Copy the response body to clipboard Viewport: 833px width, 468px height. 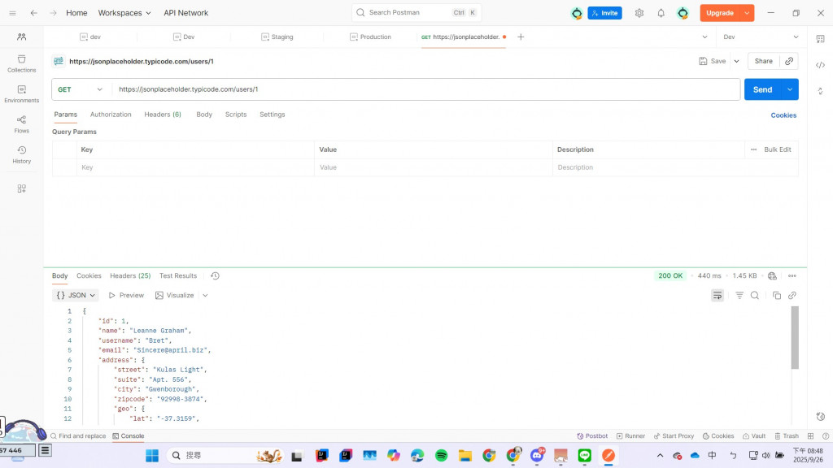coord(777,296)
